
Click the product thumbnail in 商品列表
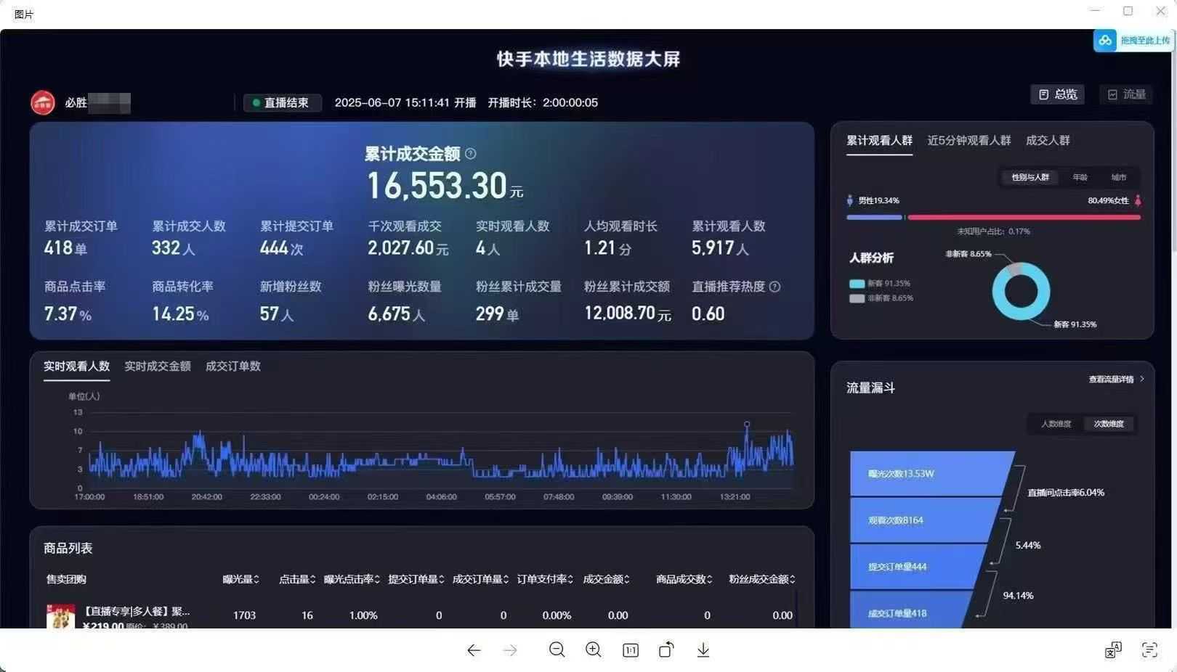click(60, 616)
